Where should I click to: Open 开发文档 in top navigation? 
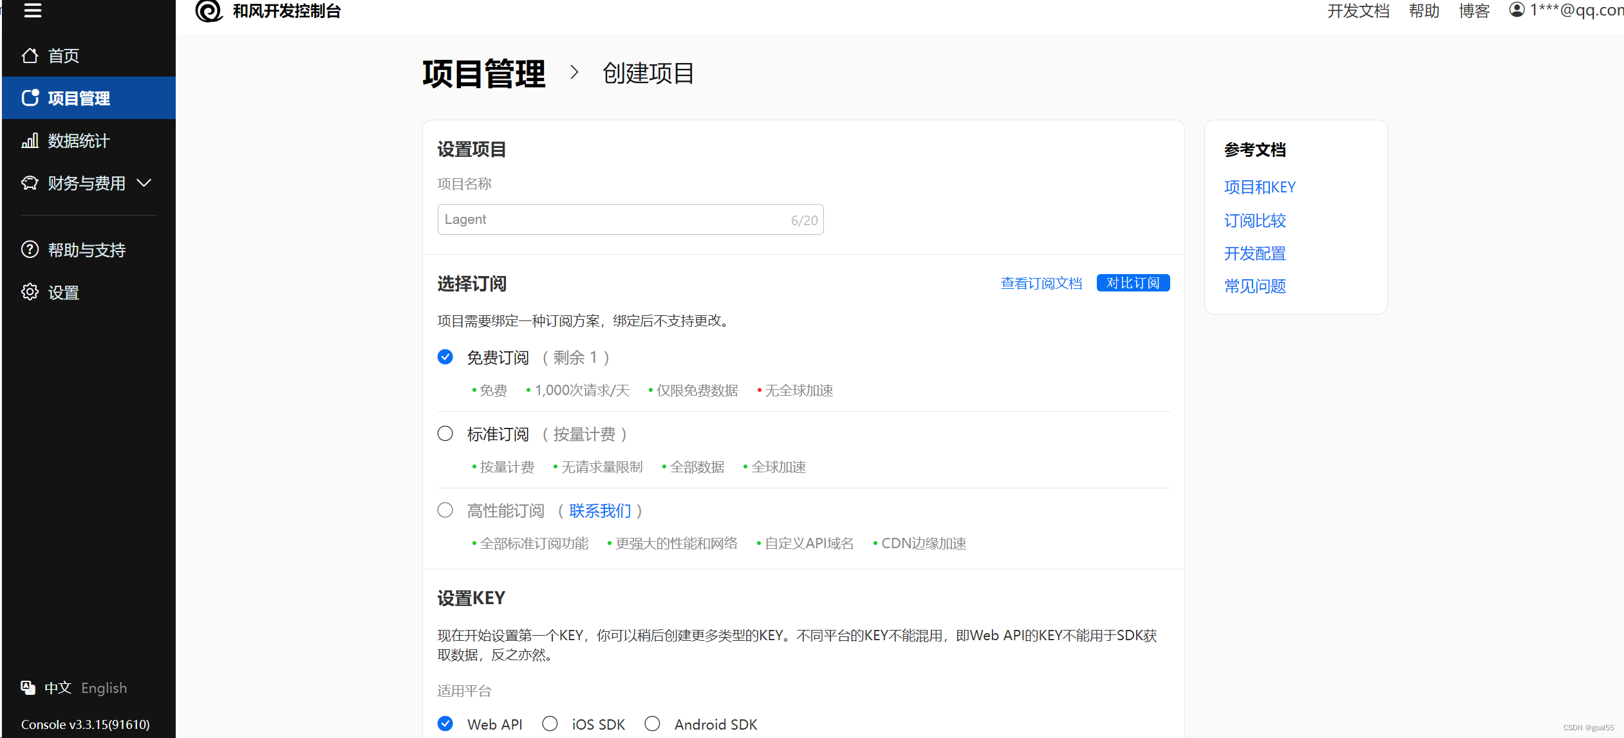click(x=1358, y=11)
